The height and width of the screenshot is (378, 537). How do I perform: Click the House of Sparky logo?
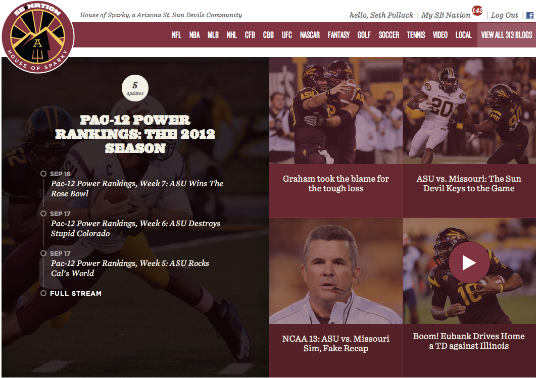pyautogui.click(x=38, y=37)
